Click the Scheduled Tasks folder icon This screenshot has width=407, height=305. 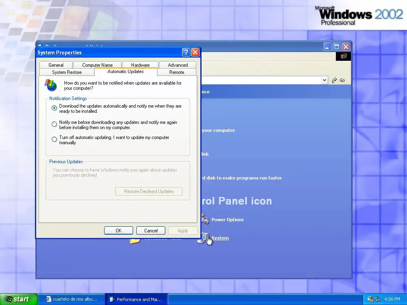click(x=135, y=241)
